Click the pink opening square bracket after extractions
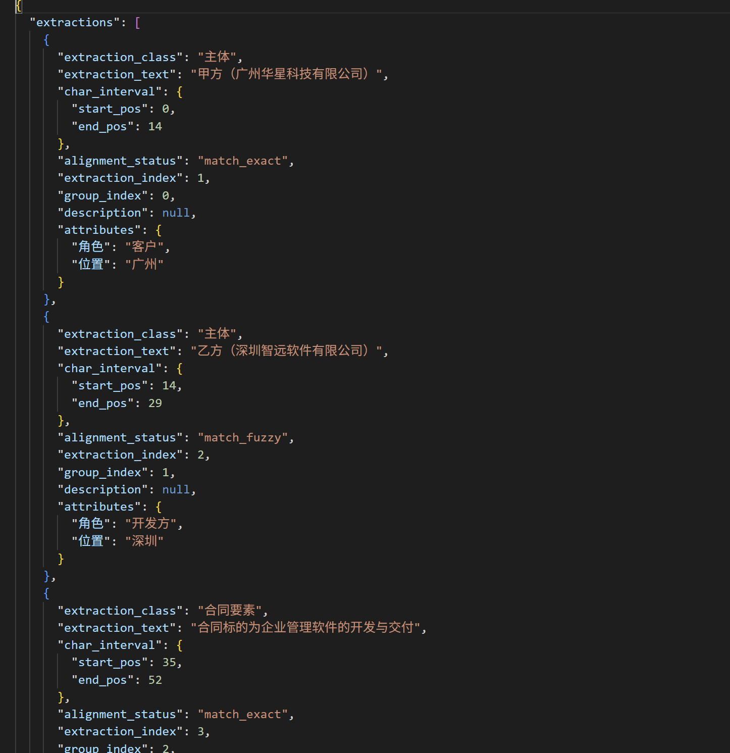 (x=137, y=23)
